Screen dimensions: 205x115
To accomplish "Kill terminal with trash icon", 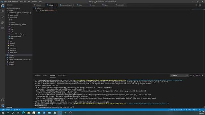I will (x=197, y=76).
